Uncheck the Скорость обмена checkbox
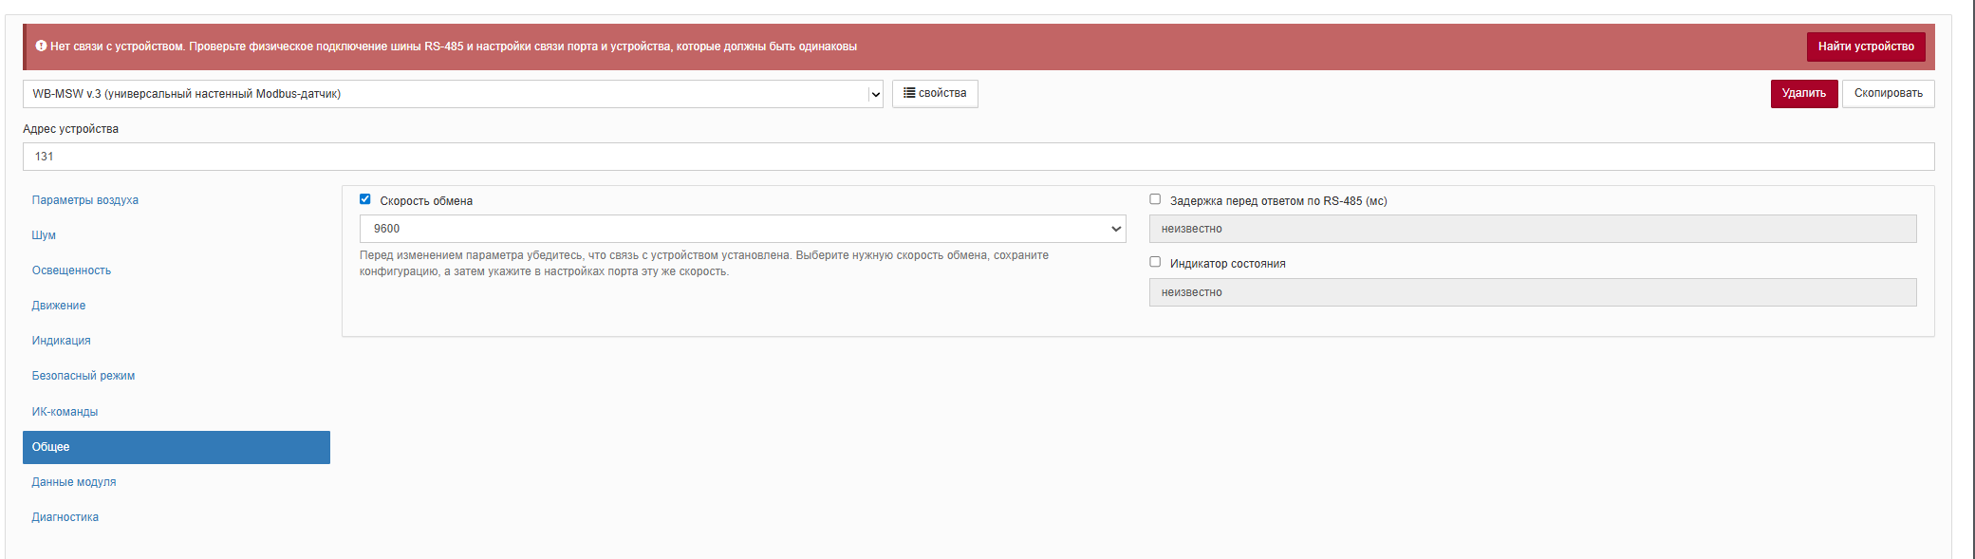 pos(364,199)
